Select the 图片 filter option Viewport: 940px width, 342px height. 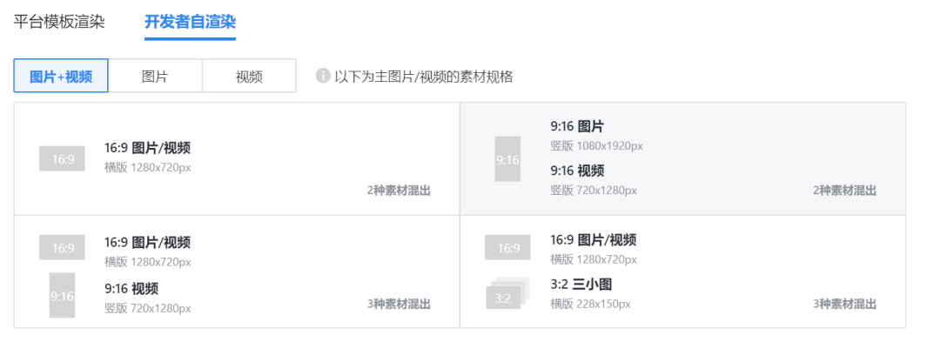pos(155,76)
